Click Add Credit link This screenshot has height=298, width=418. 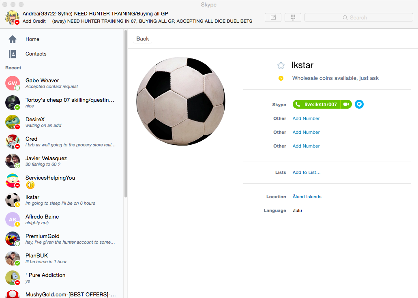tap(34, 21)
